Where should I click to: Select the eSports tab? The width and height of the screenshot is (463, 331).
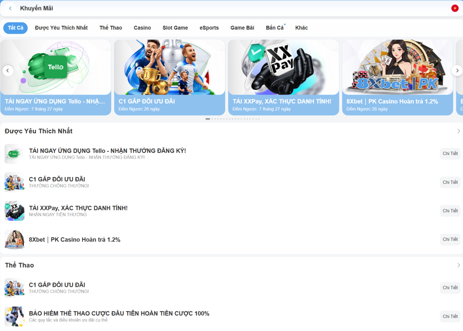(x=209, y=28)
